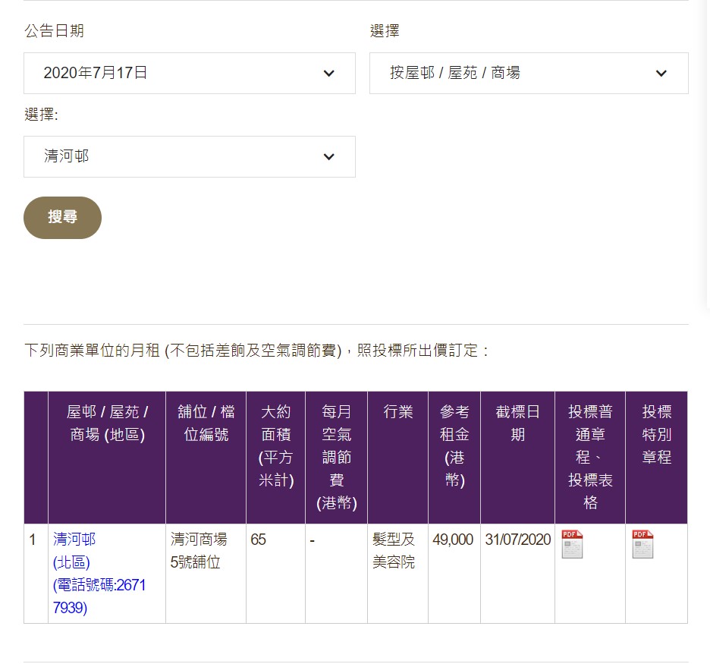Click the 大約面積 (平方米計) column header
The width and height of the screenshot is (710, 664).
276,458
